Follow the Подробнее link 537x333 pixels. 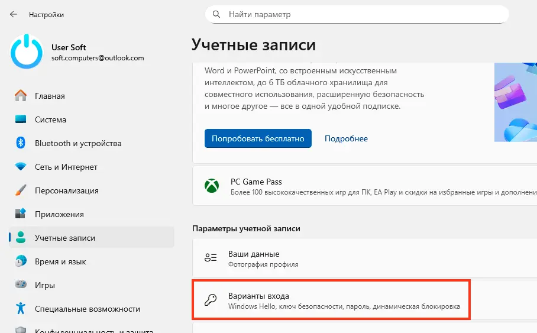[x=346, y=138]
